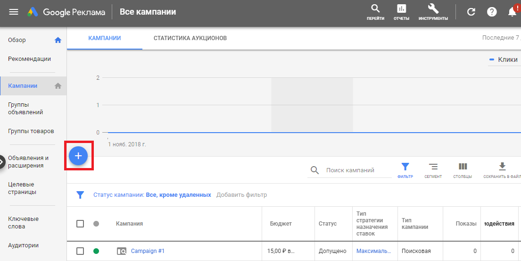Check the Campaign #1 row checkbox
Screen dimensions: 521x261
80,251
